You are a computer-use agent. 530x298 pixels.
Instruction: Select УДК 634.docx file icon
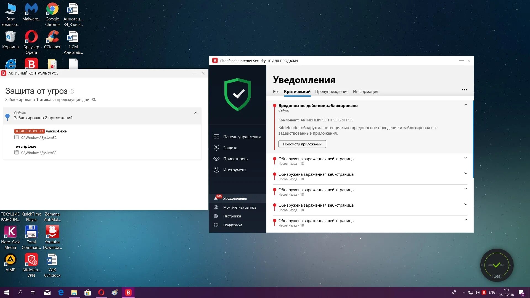click(x=52, y=265)
